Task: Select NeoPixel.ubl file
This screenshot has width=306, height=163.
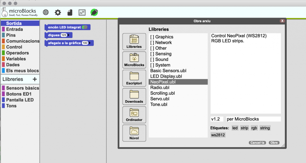Action: 178,82
